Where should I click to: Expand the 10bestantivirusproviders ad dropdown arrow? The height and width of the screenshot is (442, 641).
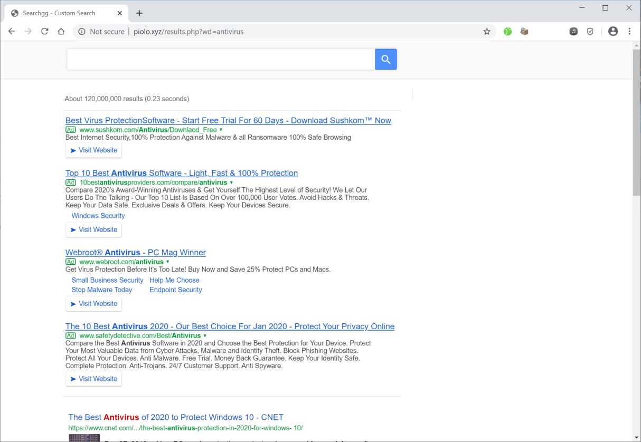click(x=231, y=182)
